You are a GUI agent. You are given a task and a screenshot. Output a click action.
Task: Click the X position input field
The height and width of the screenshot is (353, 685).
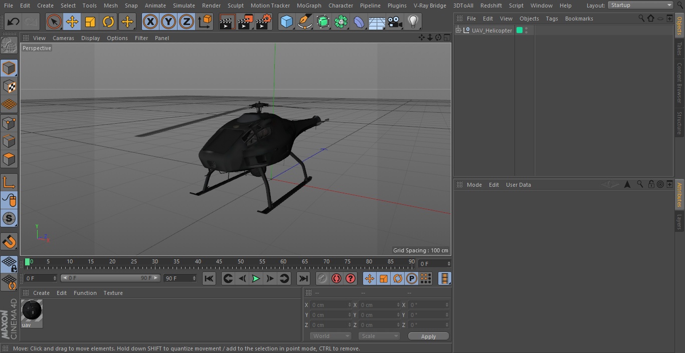pos(331,305)
